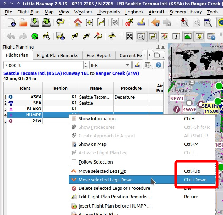Choose Show on Map menu entry
Screen dimensions: 223x215
tap(142, 144)
